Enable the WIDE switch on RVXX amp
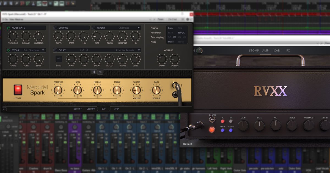This screenshot has width=330, height=173. [x=222, y=130]
